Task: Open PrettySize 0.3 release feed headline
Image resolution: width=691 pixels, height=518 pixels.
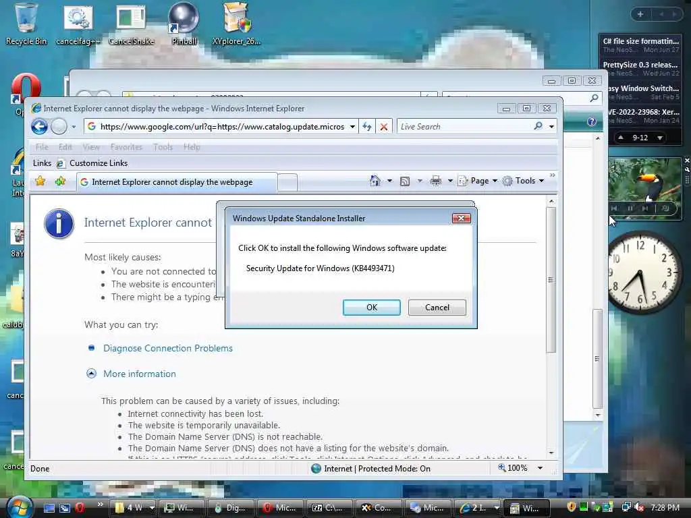Action: tap(640, 65)
